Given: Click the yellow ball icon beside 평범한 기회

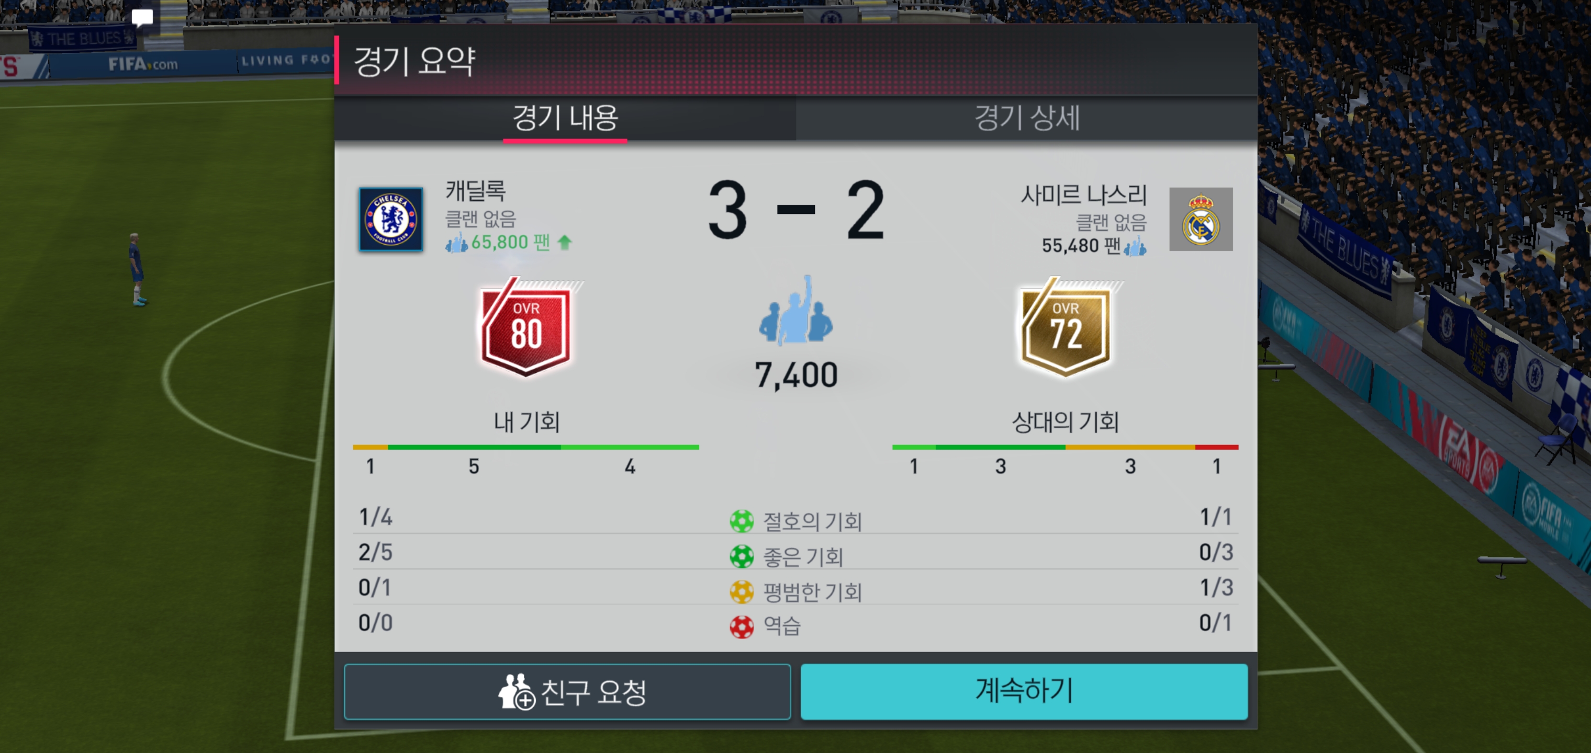Looking at the screenshot, I should [x=741, y=591].
